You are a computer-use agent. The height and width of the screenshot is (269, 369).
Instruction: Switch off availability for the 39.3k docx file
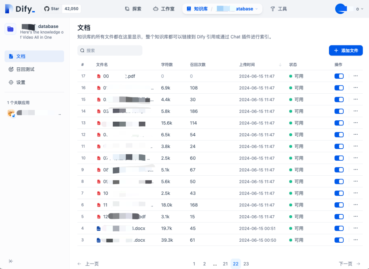339,240
